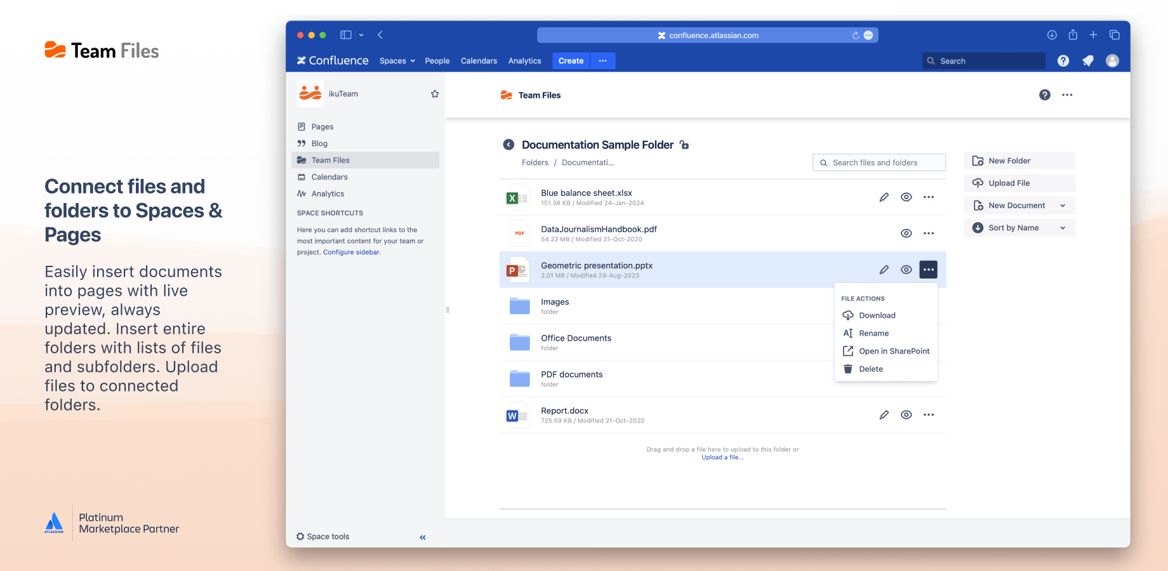Viewport: 1168px width, 571px height.
Task: Open more actions for DataJournalismHandbook.pdf
Action: pyautogui.click(x=929, y=233)
